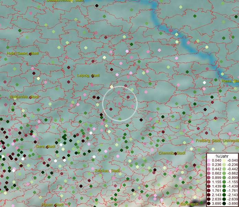The height and width of the screenshot is (207, 239).
Task: Select the light green swatch beside -0.442
Action: click(224, 169)
